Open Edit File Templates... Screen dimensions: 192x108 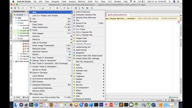pyautogui.click(x=89, y=62)
